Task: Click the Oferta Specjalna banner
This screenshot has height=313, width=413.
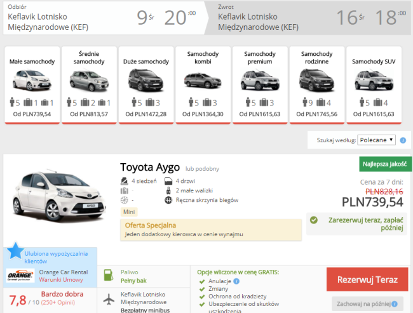Action: pos(211,230)
